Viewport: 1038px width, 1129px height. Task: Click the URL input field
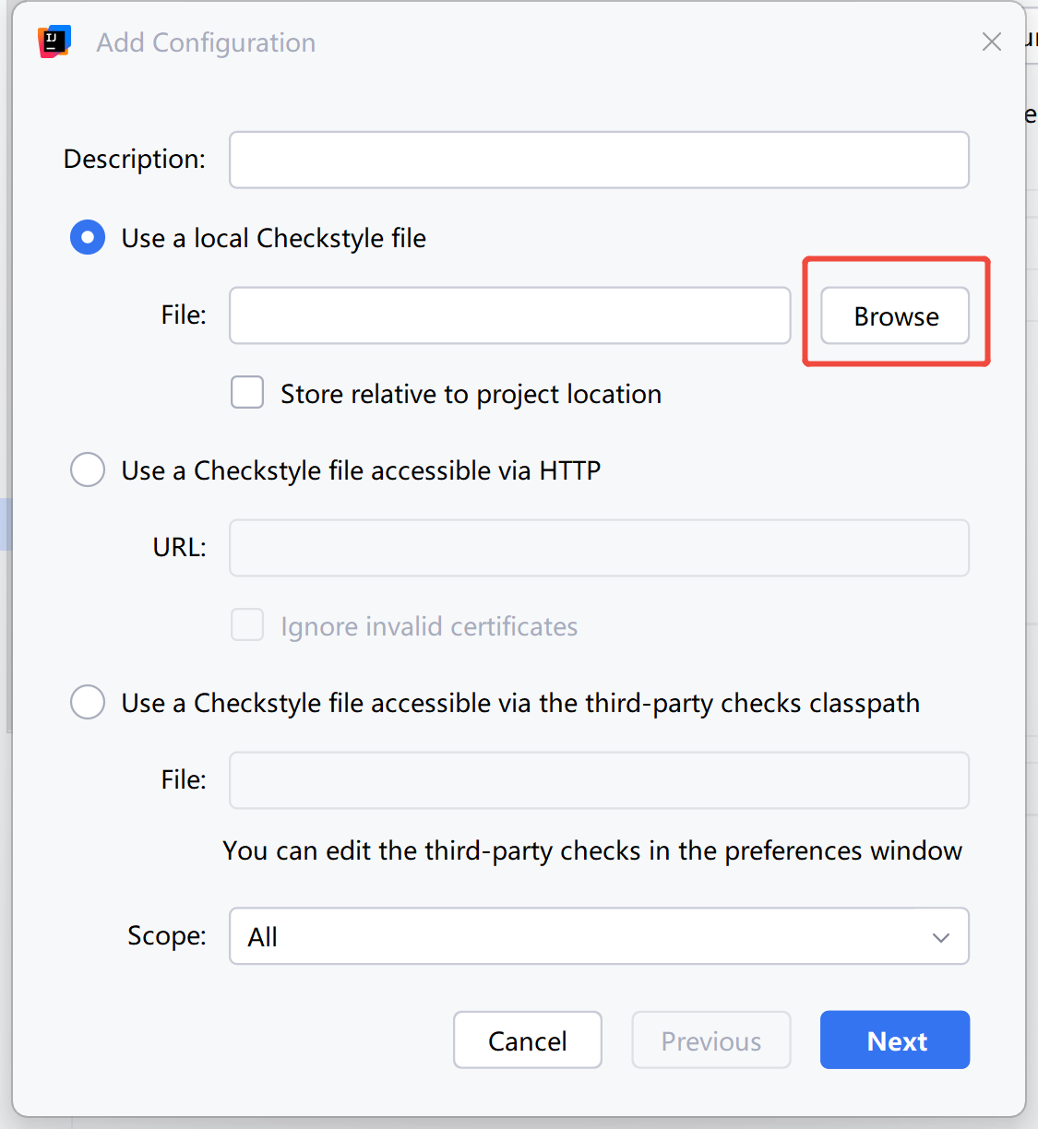(599, 548)
